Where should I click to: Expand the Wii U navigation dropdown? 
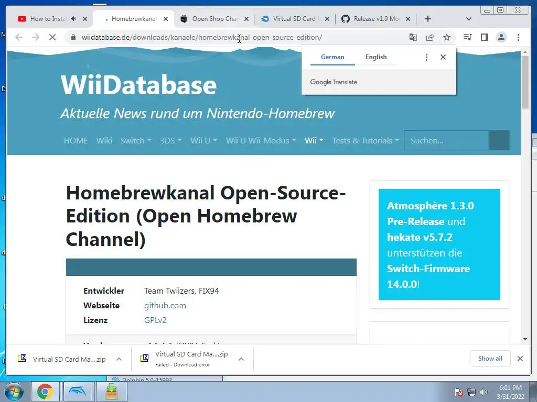[x=204, y=140]
